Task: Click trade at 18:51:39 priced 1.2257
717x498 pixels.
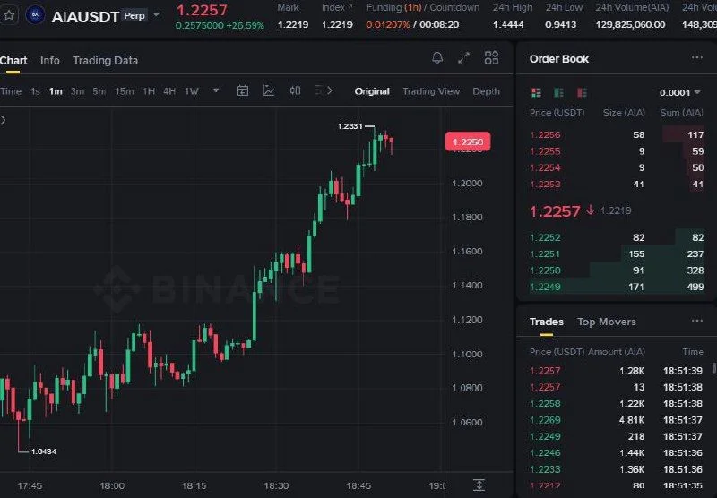Action: 616,371
